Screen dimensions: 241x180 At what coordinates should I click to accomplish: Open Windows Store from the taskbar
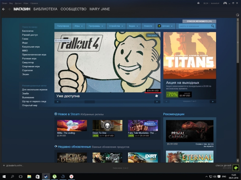37,177
